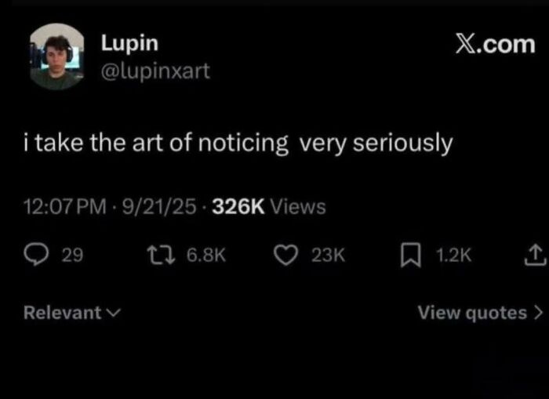549x399 pixels.
Task: Click the 29 replies count
Action: coord(72,255)
